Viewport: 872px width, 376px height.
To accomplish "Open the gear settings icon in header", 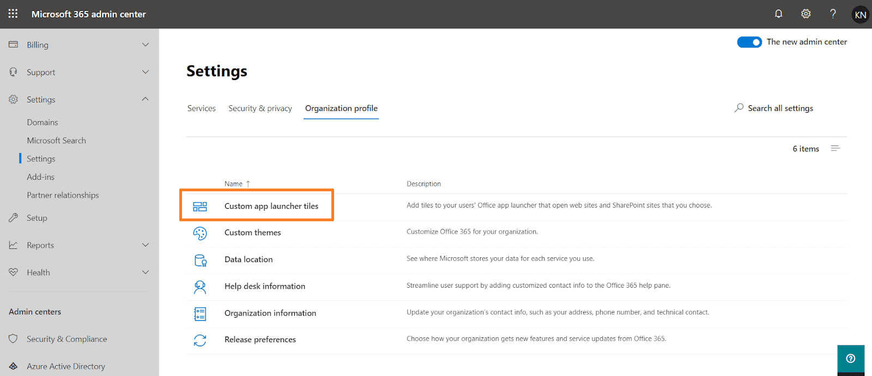I will pos(806,14).
